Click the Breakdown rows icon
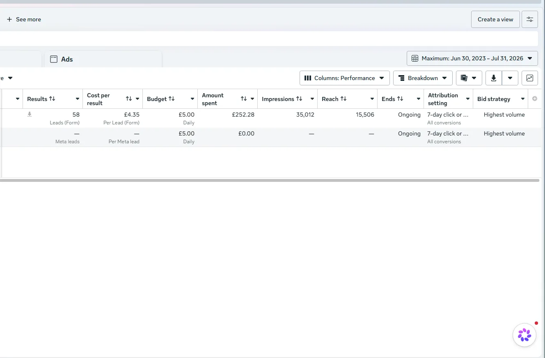Viewport: 545px width, 358px height. point(401,78)
